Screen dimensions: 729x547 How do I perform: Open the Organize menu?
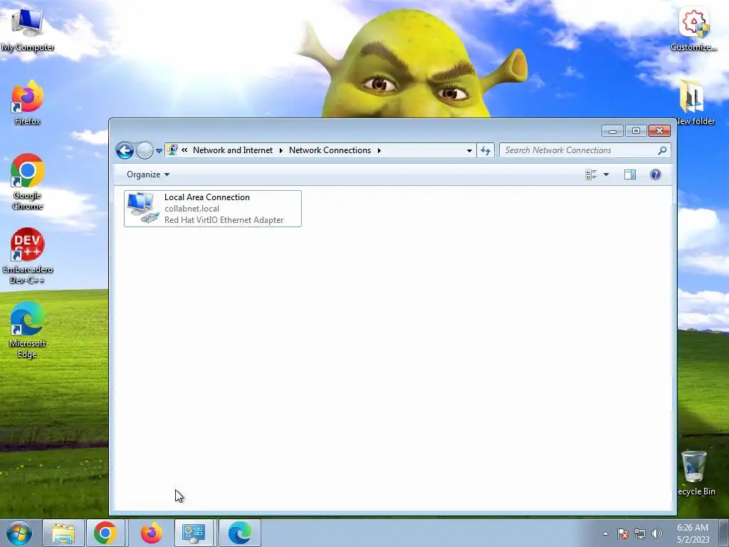pyautogui.click(x=148, y=174)
